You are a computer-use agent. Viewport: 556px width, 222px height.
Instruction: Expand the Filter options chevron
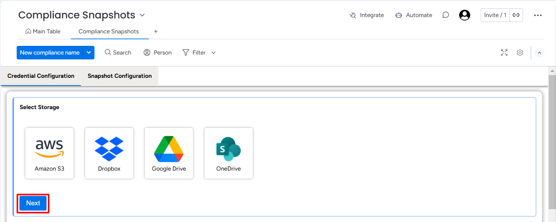(x=214, y=53)
